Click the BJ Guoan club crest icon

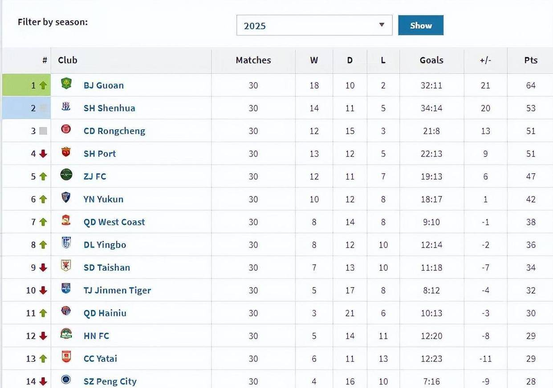pos(66,84)
